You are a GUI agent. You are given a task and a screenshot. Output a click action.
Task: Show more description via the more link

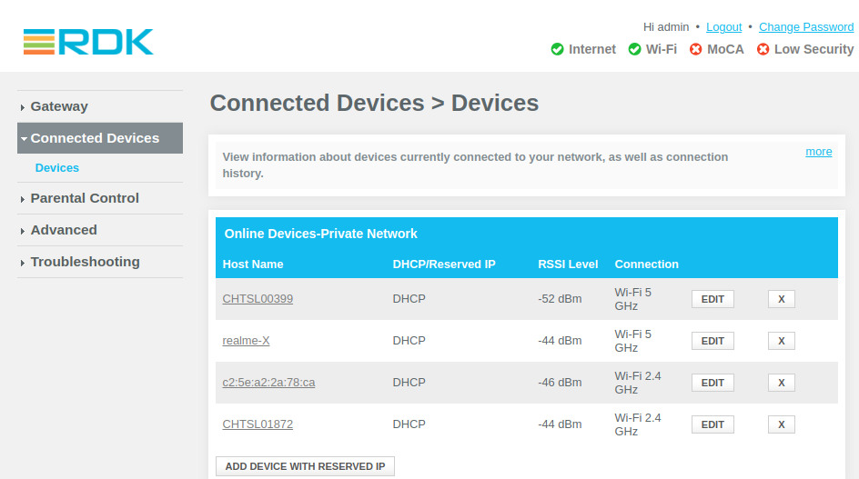click(818, 152)
